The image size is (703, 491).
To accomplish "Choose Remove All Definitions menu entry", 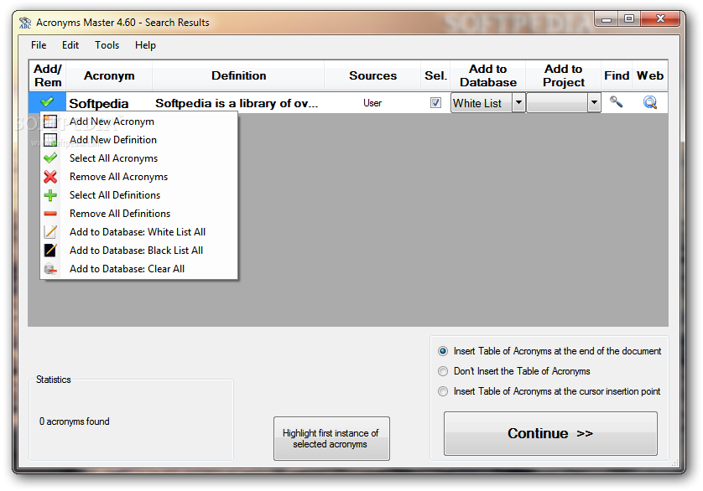I will [x=139, y=214].
